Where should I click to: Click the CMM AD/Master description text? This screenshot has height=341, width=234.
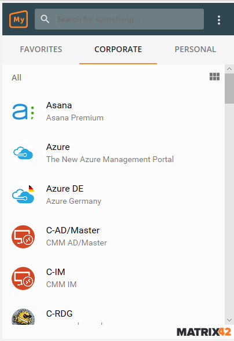[76, 243]
